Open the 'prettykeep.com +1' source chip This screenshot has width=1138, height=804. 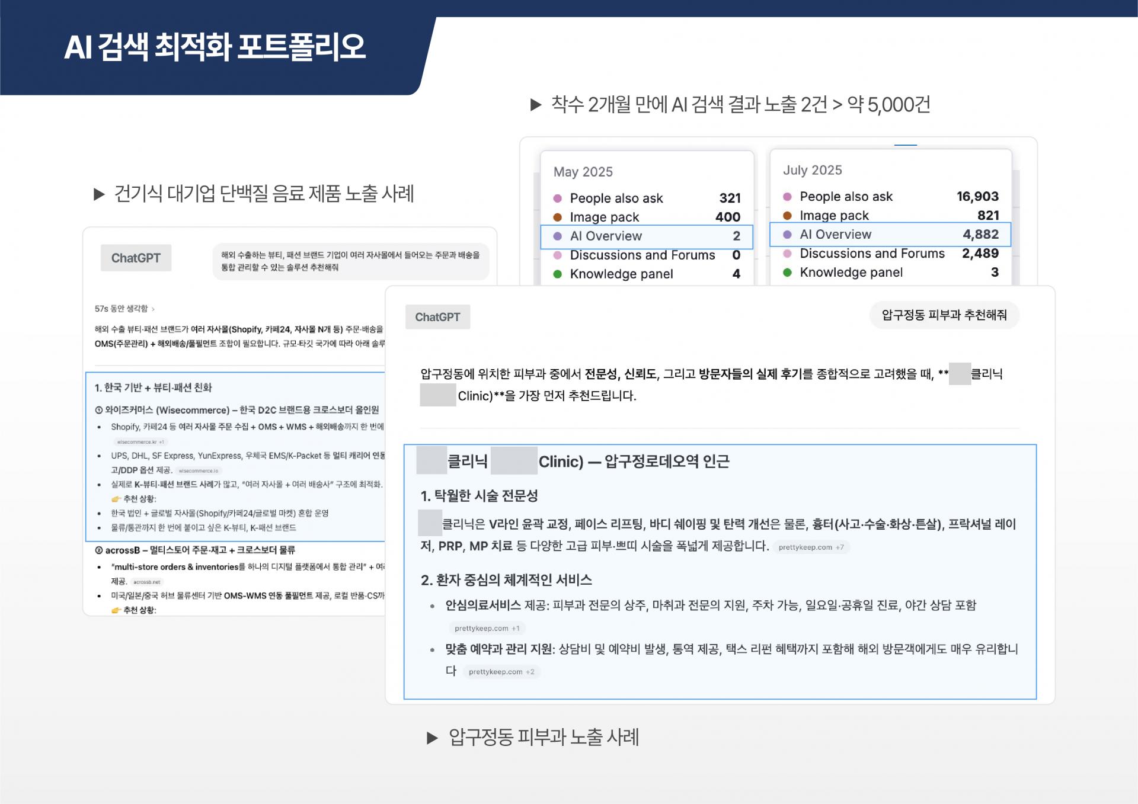point(487,629)
